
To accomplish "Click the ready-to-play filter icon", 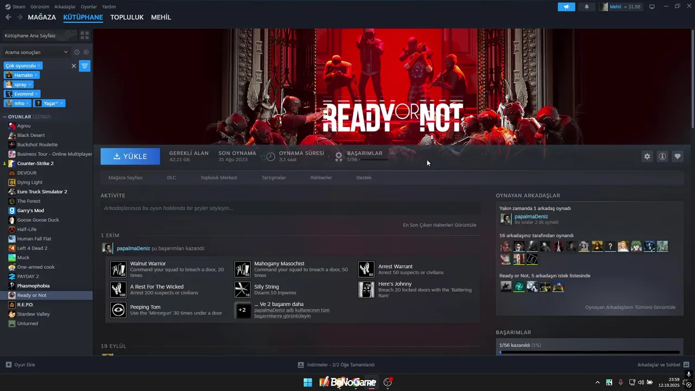I will point(86,52).
